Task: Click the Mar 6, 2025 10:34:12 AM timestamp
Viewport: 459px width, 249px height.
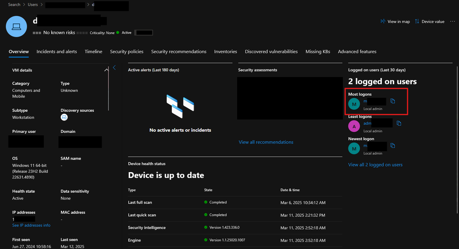Action: (303, 203)
